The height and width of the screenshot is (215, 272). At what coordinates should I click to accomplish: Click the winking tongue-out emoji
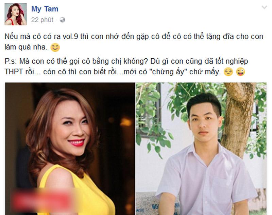pos(241,72)
